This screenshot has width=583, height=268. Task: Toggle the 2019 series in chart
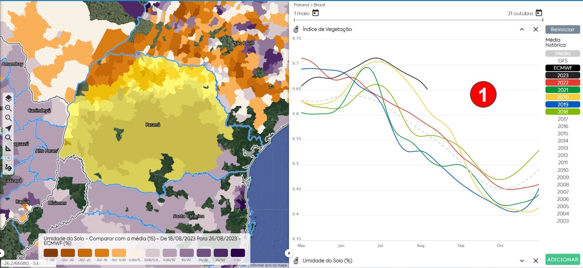click(563, 105)
